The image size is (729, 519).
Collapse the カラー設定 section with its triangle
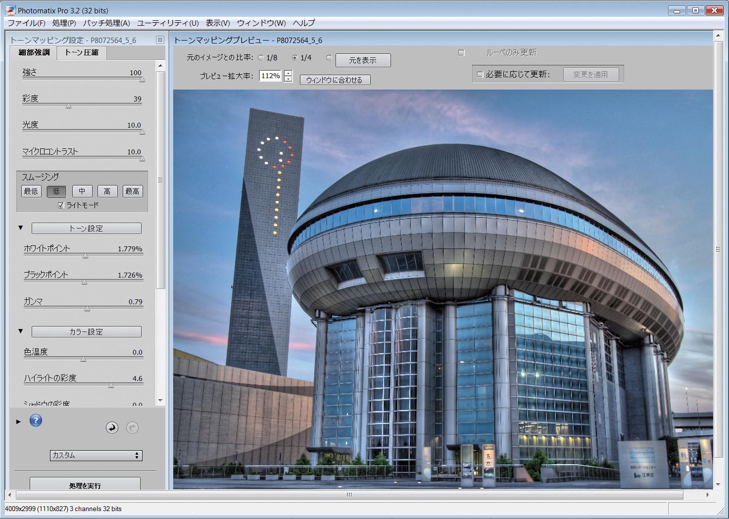click(x=21, y=331)
